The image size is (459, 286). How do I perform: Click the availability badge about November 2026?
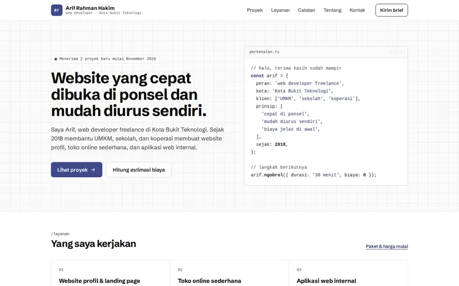coord(105,59)
